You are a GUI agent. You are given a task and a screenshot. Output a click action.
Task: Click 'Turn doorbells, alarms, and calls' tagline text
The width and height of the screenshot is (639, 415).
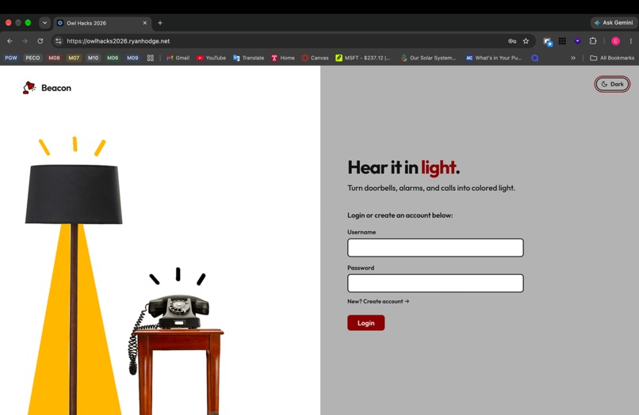coord(431,188)
